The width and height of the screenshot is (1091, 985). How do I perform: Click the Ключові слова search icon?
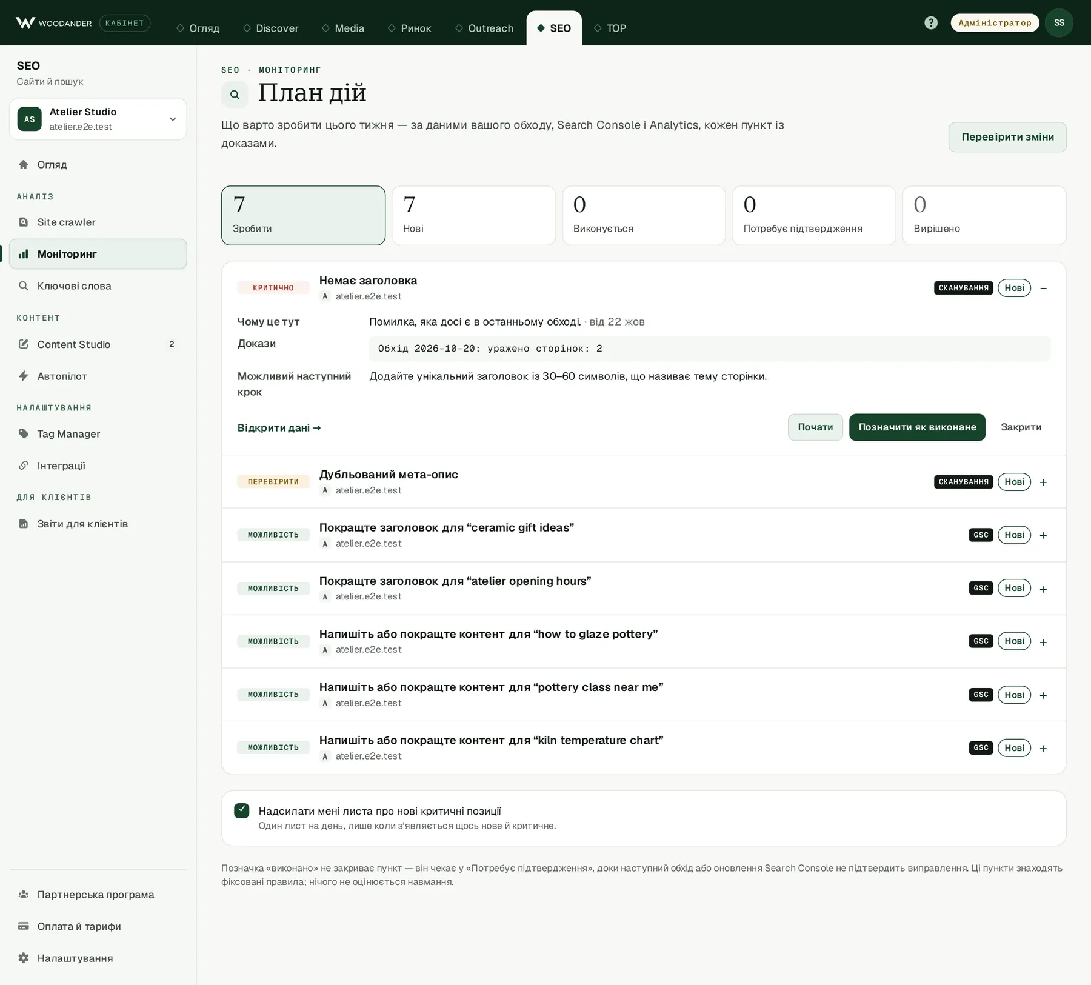(24, 285)
